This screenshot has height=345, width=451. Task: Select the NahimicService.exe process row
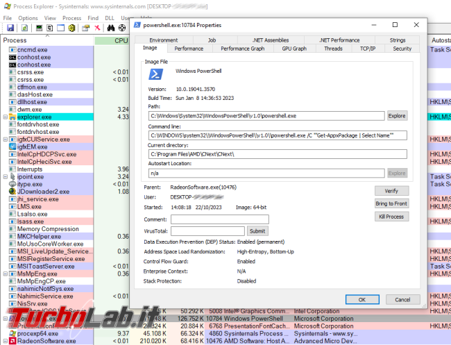pos(47,296)
